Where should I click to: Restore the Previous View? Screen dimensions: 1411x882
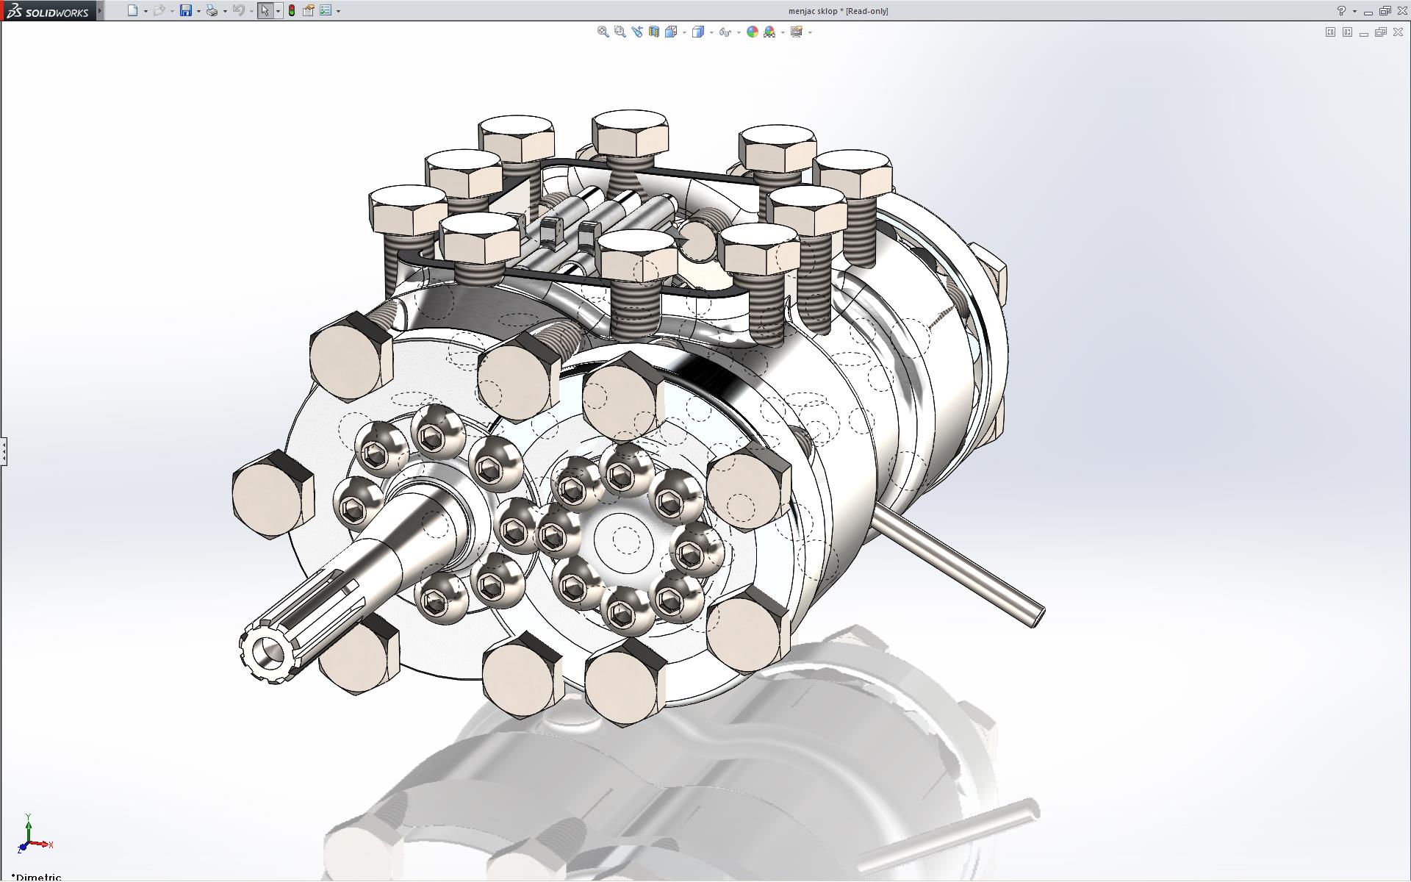click(637, 32)
